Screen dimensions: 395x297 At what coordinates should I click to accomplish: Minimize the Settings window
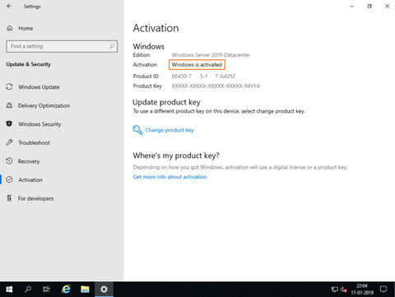pyautogui.click(x=351, y=6)
